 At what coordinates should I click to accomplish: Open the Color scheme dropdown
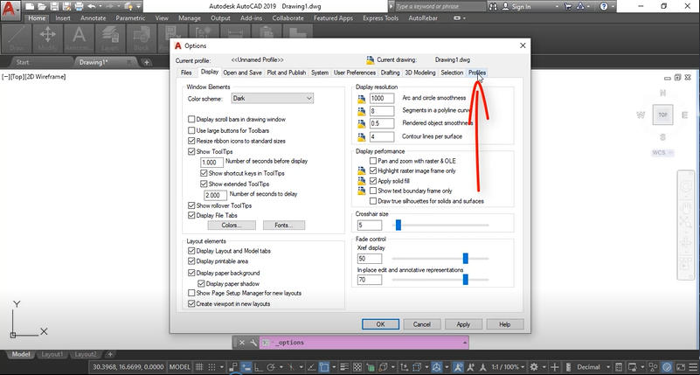click(x=273, y=98)
